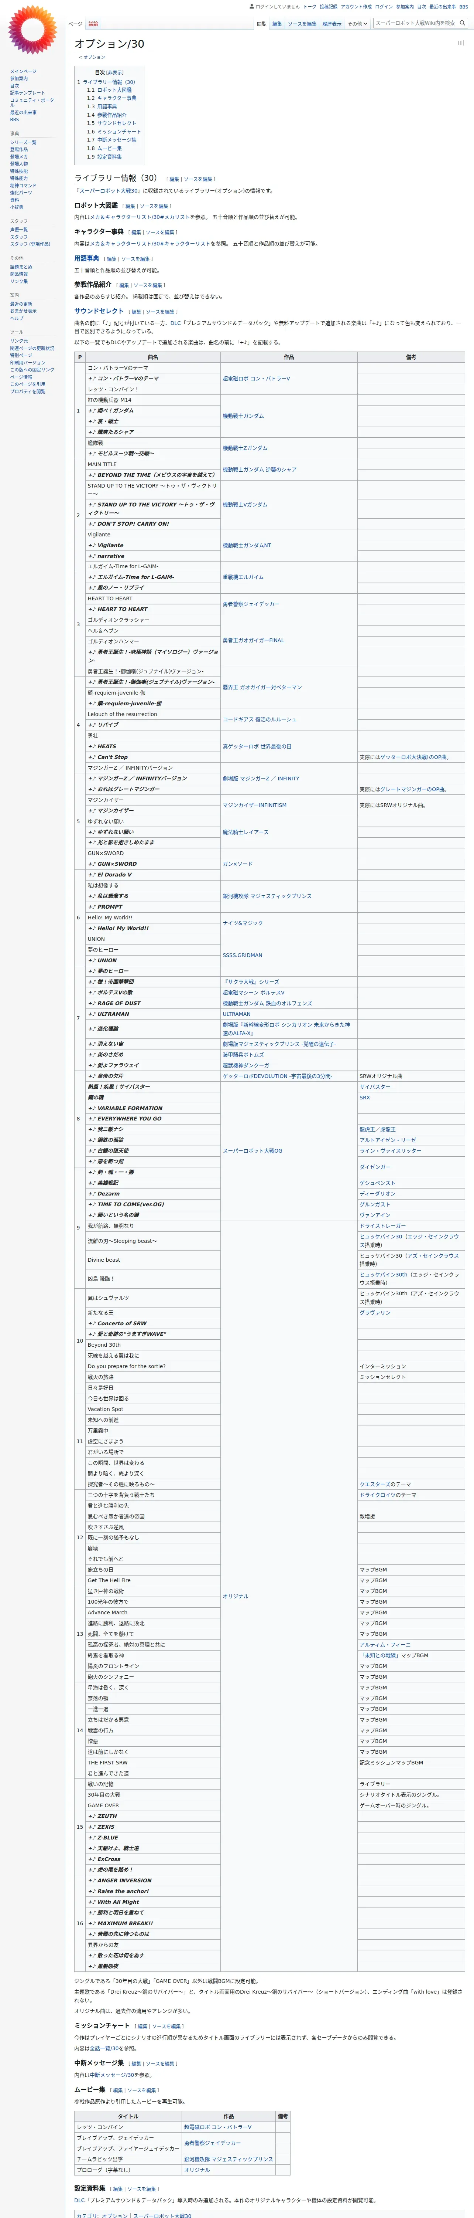Open the 機動戦士ガンダムNT link

pyautogui.click(x=247, y=545)
